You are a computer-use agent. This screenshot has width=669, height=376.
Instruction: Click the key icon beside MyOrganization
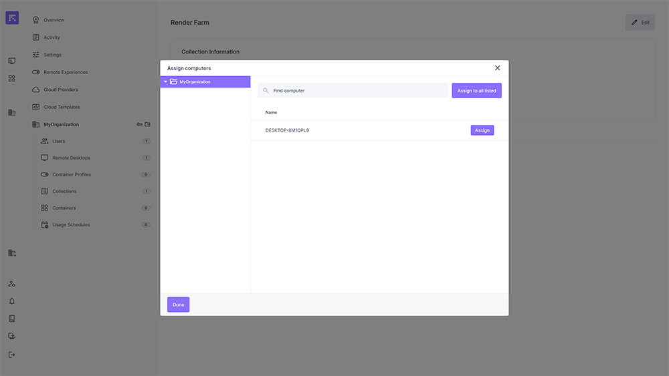140,124
